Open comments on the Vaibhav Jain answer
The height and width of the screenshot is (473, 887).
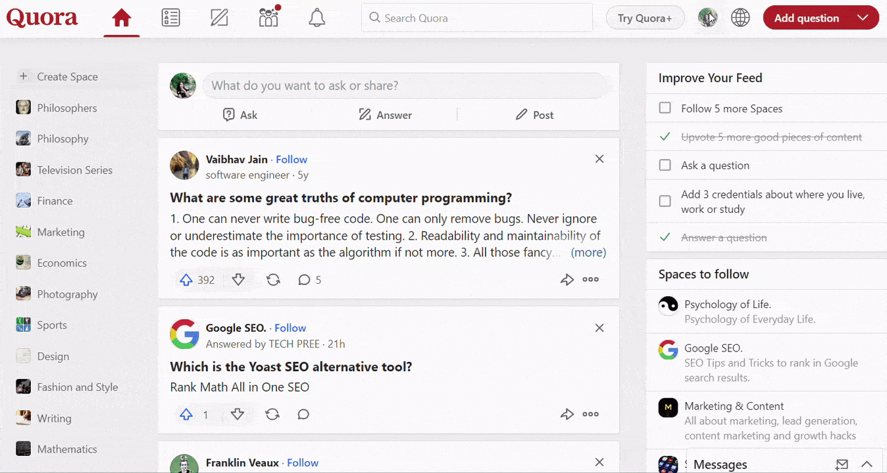304,280
